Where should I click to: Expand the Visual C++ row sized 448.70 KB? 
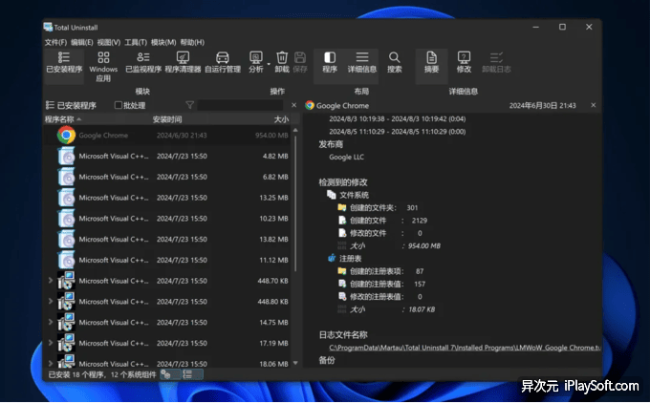click(x=50, y=281)
